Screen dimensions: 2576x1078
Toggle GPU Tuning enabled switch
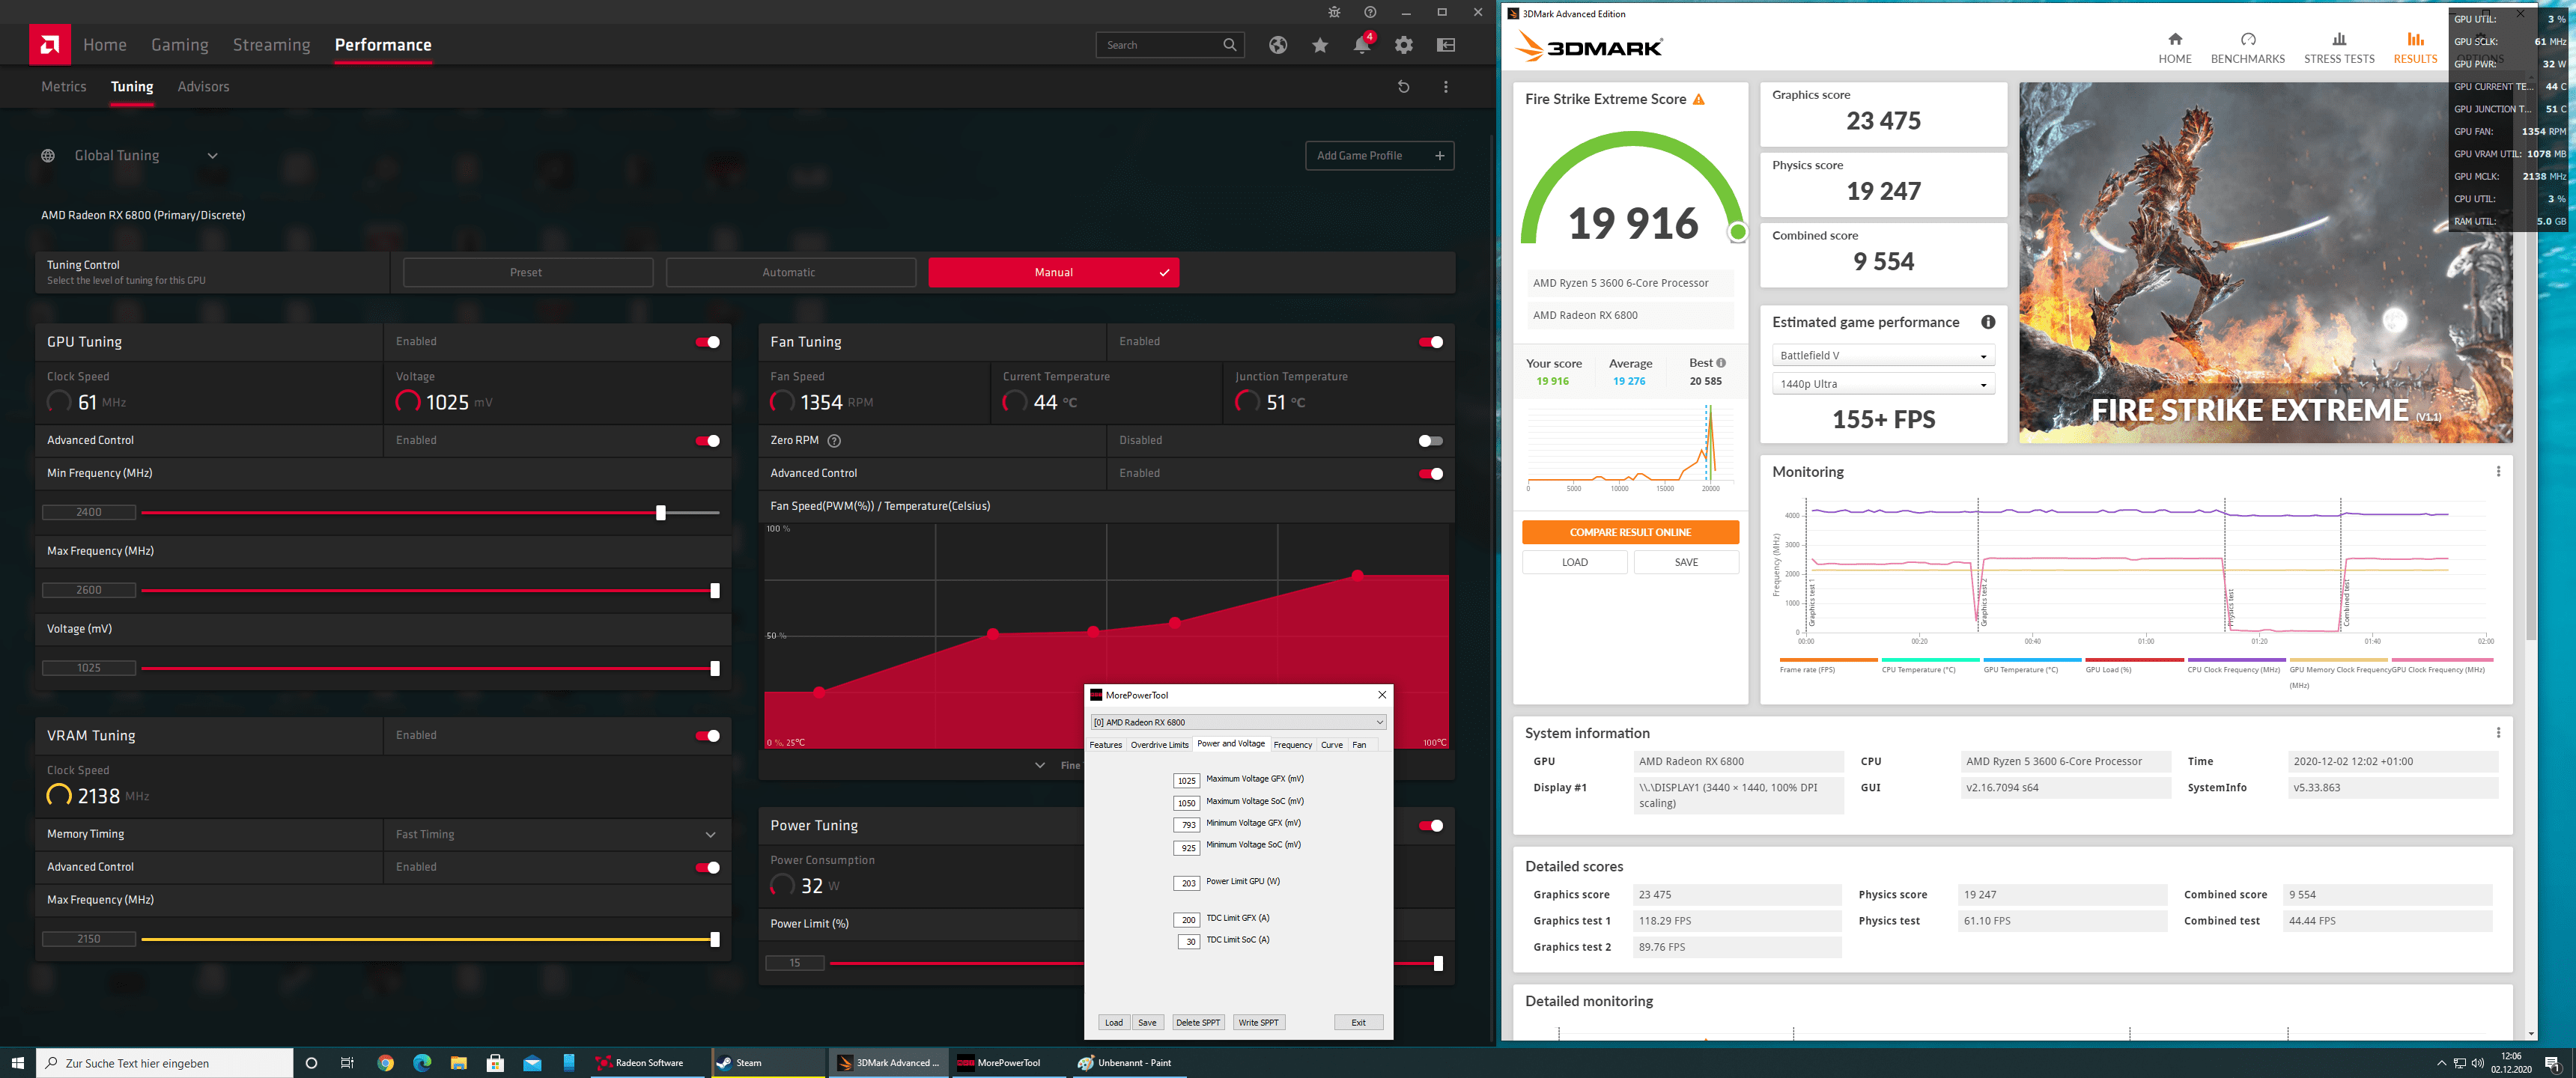[708, 342]
